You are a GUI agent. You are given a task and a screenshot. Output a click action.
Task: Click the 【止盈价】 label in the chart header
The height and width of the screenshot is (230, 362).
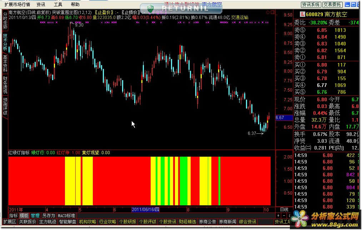point(104,12)
